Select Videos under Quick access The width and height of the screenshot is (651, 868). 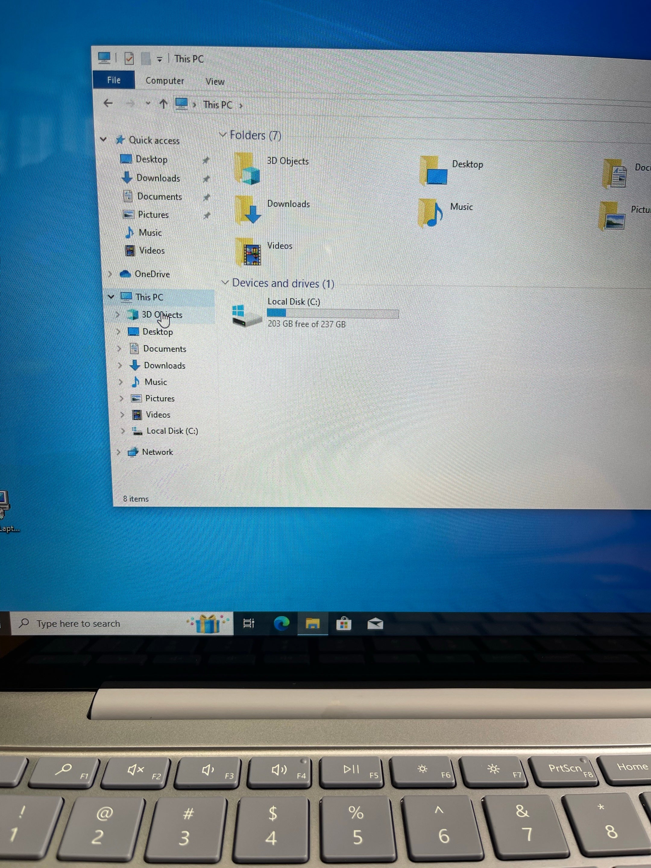152,250
